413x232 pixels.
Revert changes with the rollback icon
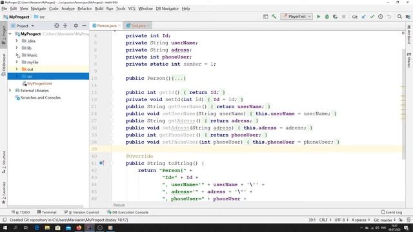point(389,17)
